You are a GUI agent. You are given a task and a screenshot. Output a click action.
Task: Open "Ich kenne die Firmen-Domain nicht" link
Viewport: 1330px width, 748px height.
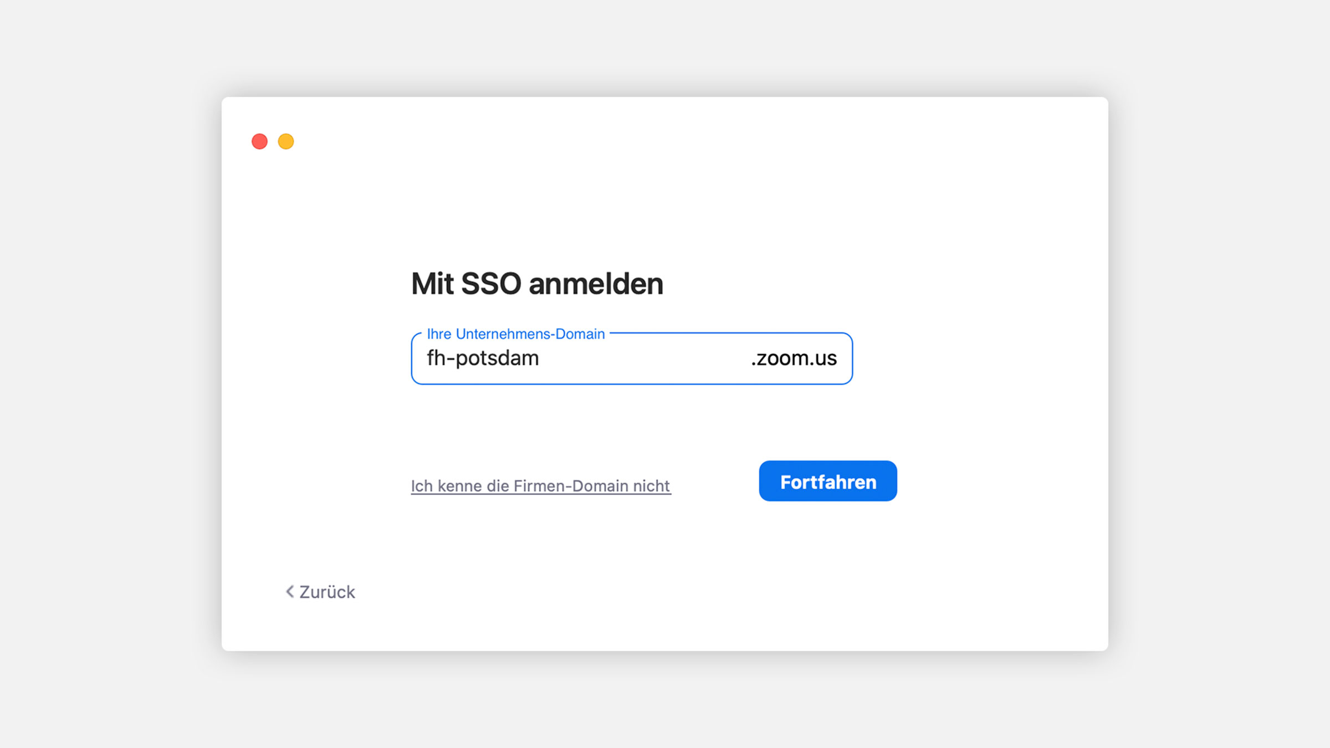coord(540,486)
